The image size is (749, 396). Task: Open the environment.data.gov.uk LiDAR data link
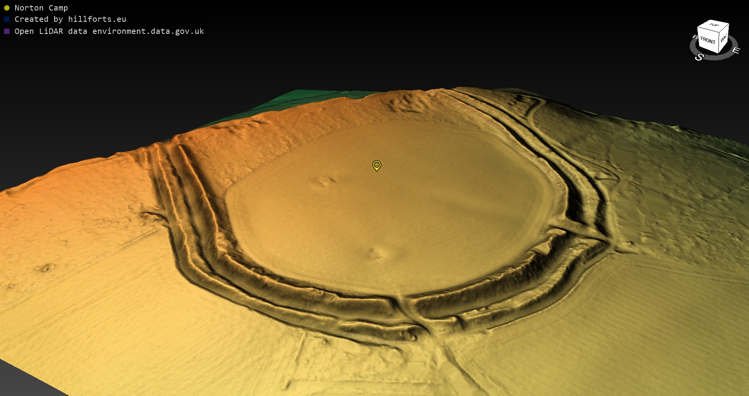click(109, 31)
